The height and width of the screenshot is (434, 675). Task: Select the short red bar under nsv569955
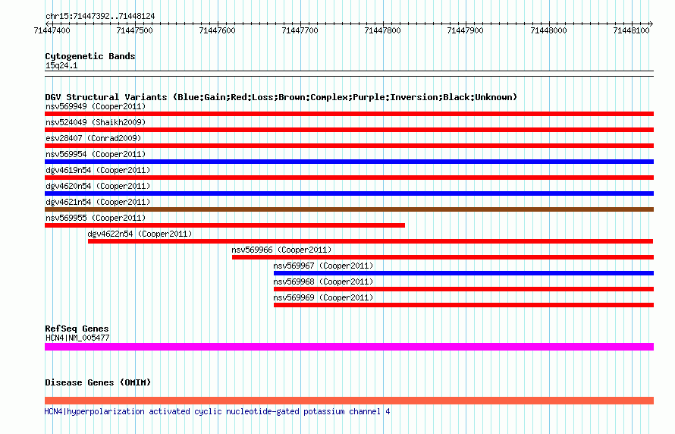(x=224, y=225)
